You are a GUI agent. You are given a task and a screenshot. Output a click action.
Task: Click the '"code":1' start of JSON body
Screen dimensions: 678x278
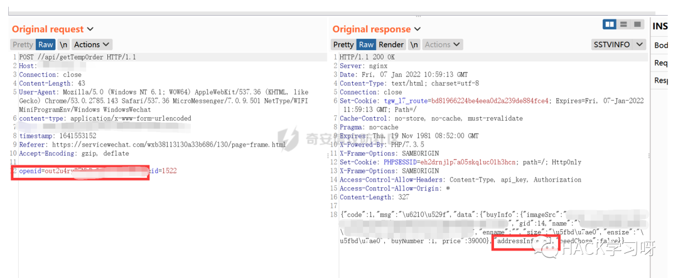point(358,215)
